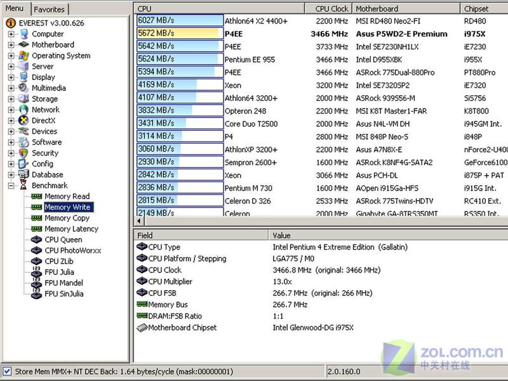The image size is (508, 381).
Task: Switch to the Favorites tab
Action: coord(50,10)
